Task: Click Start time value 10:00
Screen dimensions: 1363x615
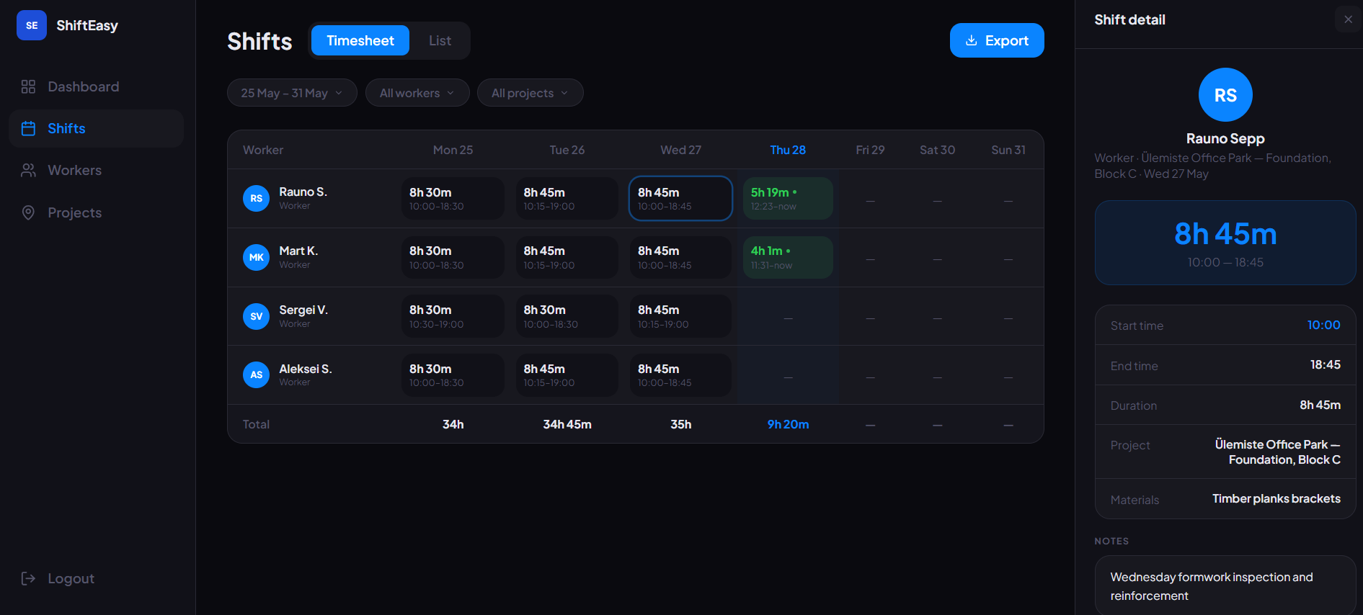Action: pyautogui.click(x=1323, y=325)
